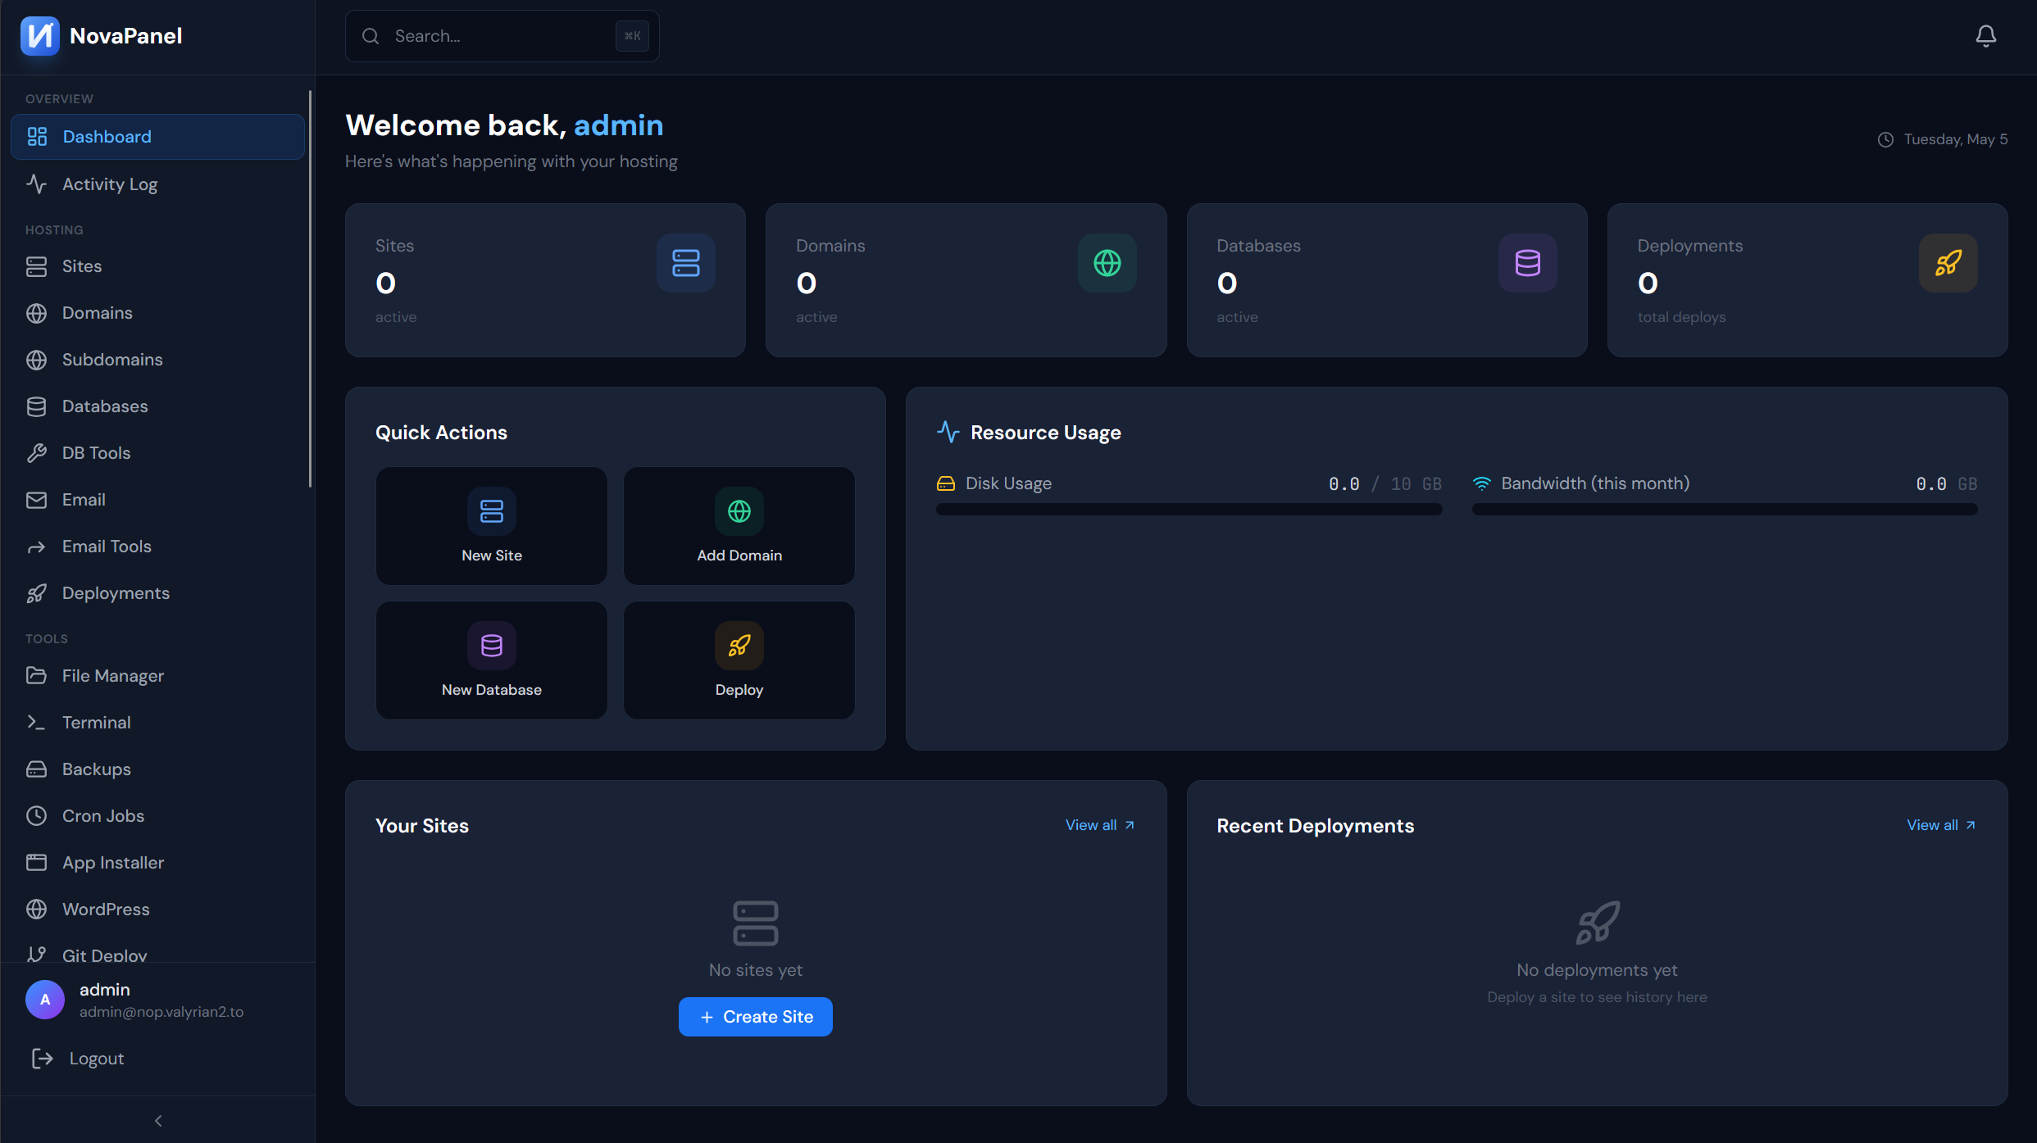The width and height of the screenshot is (2037, 1143).
Task: Open Domains from the sidebar
Action: [157, 313]
